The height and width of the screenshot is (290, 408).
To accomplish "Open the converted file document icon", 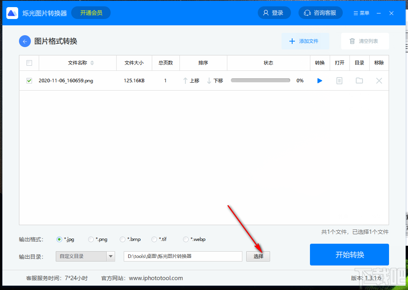I will point(339,81).
